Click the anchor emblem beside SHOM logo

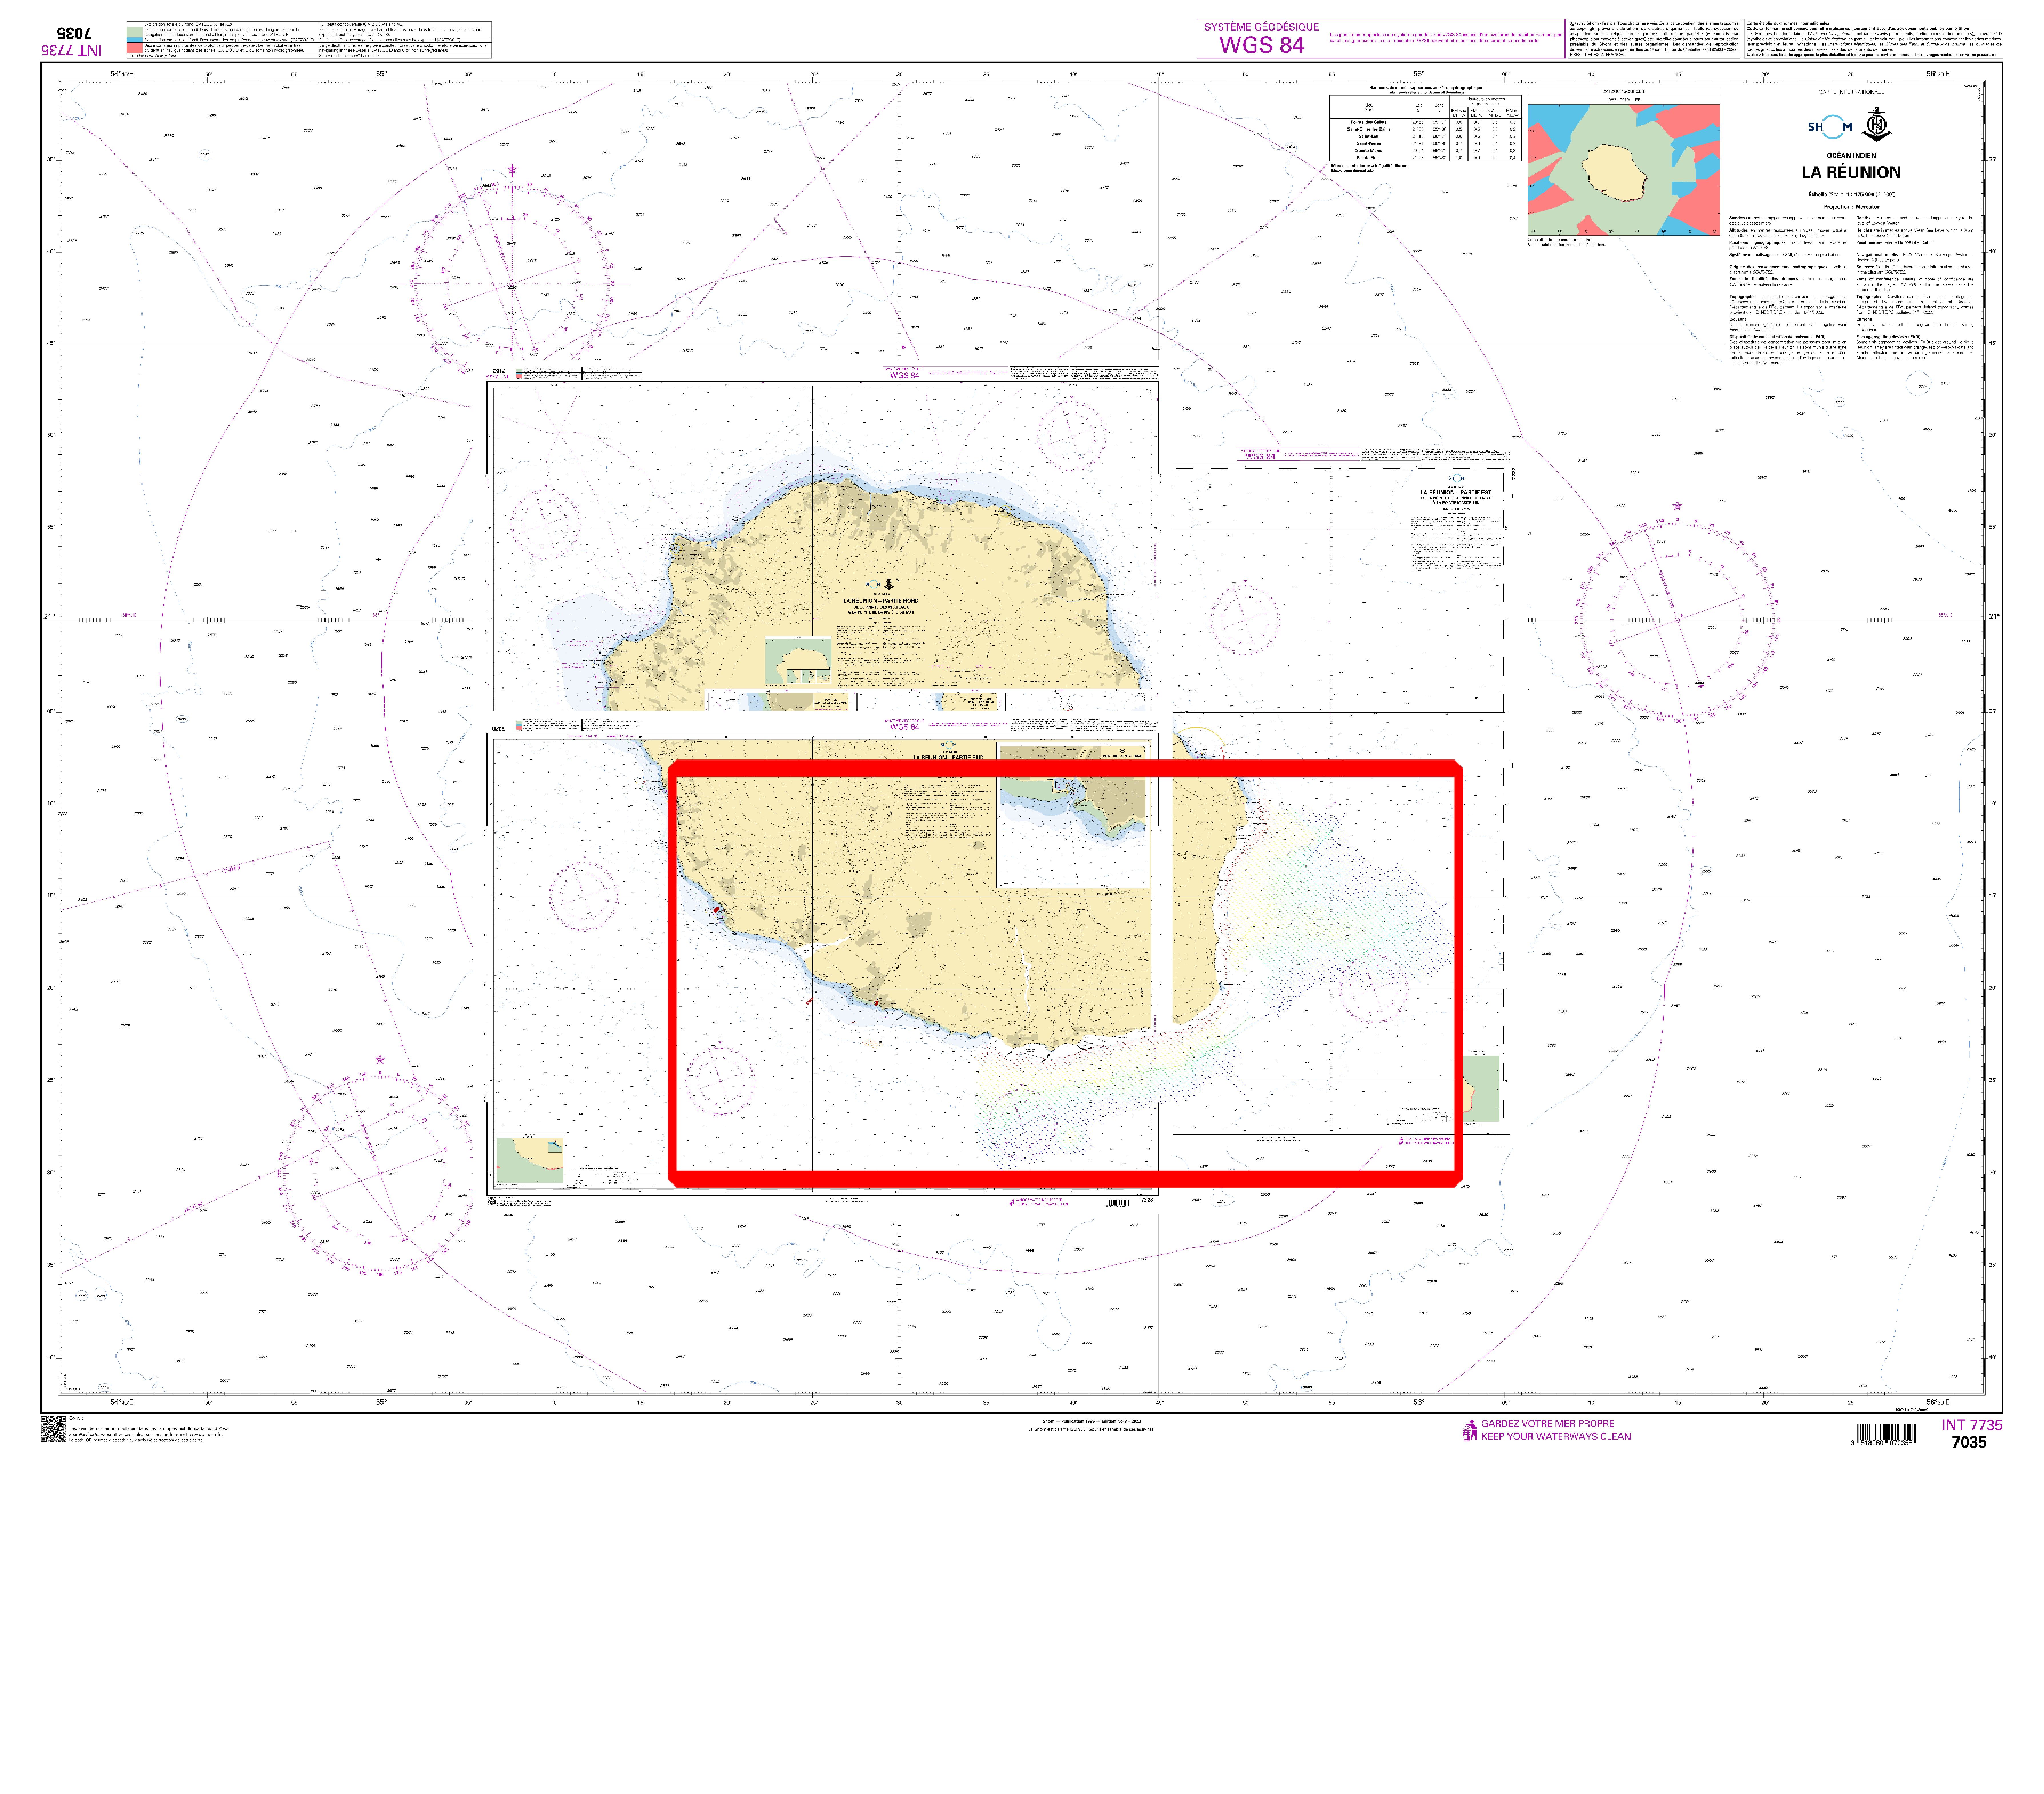point(1877,125)
